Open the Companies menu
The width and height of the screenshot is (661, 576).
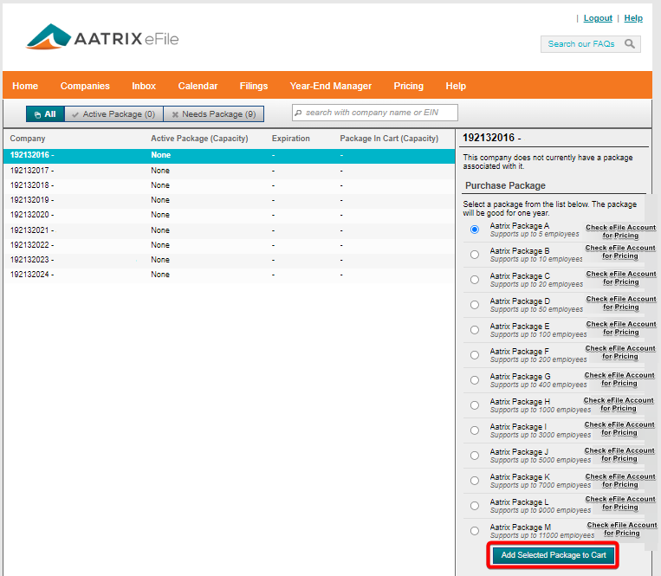(85, 86)
